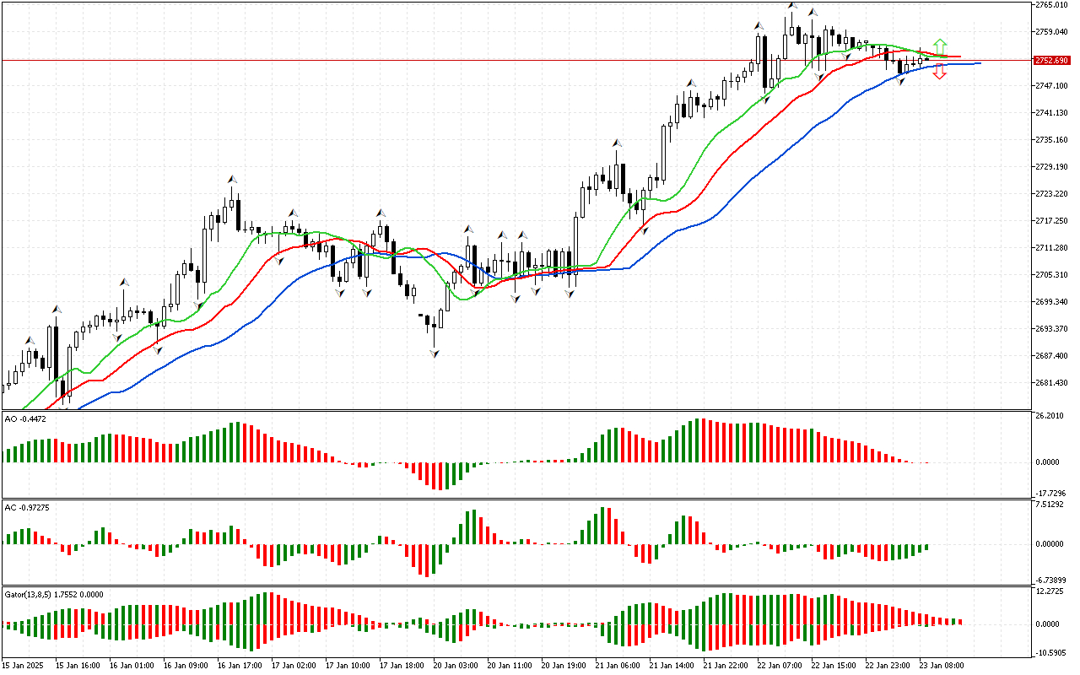Click the 21 Jan 14:00 time label
This screenshot has width=1080, height=675.
(671, 666)
